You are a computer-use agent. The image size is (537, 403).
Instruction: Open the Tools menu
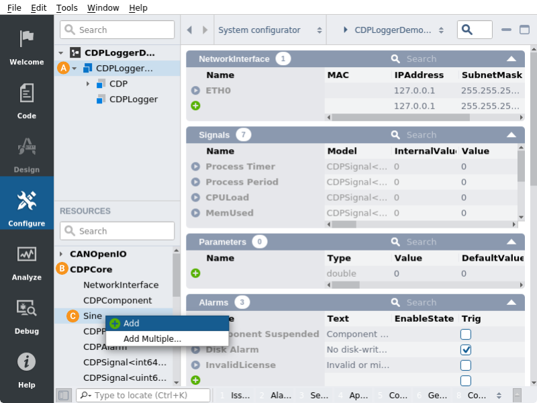click(x=67, y=8)
